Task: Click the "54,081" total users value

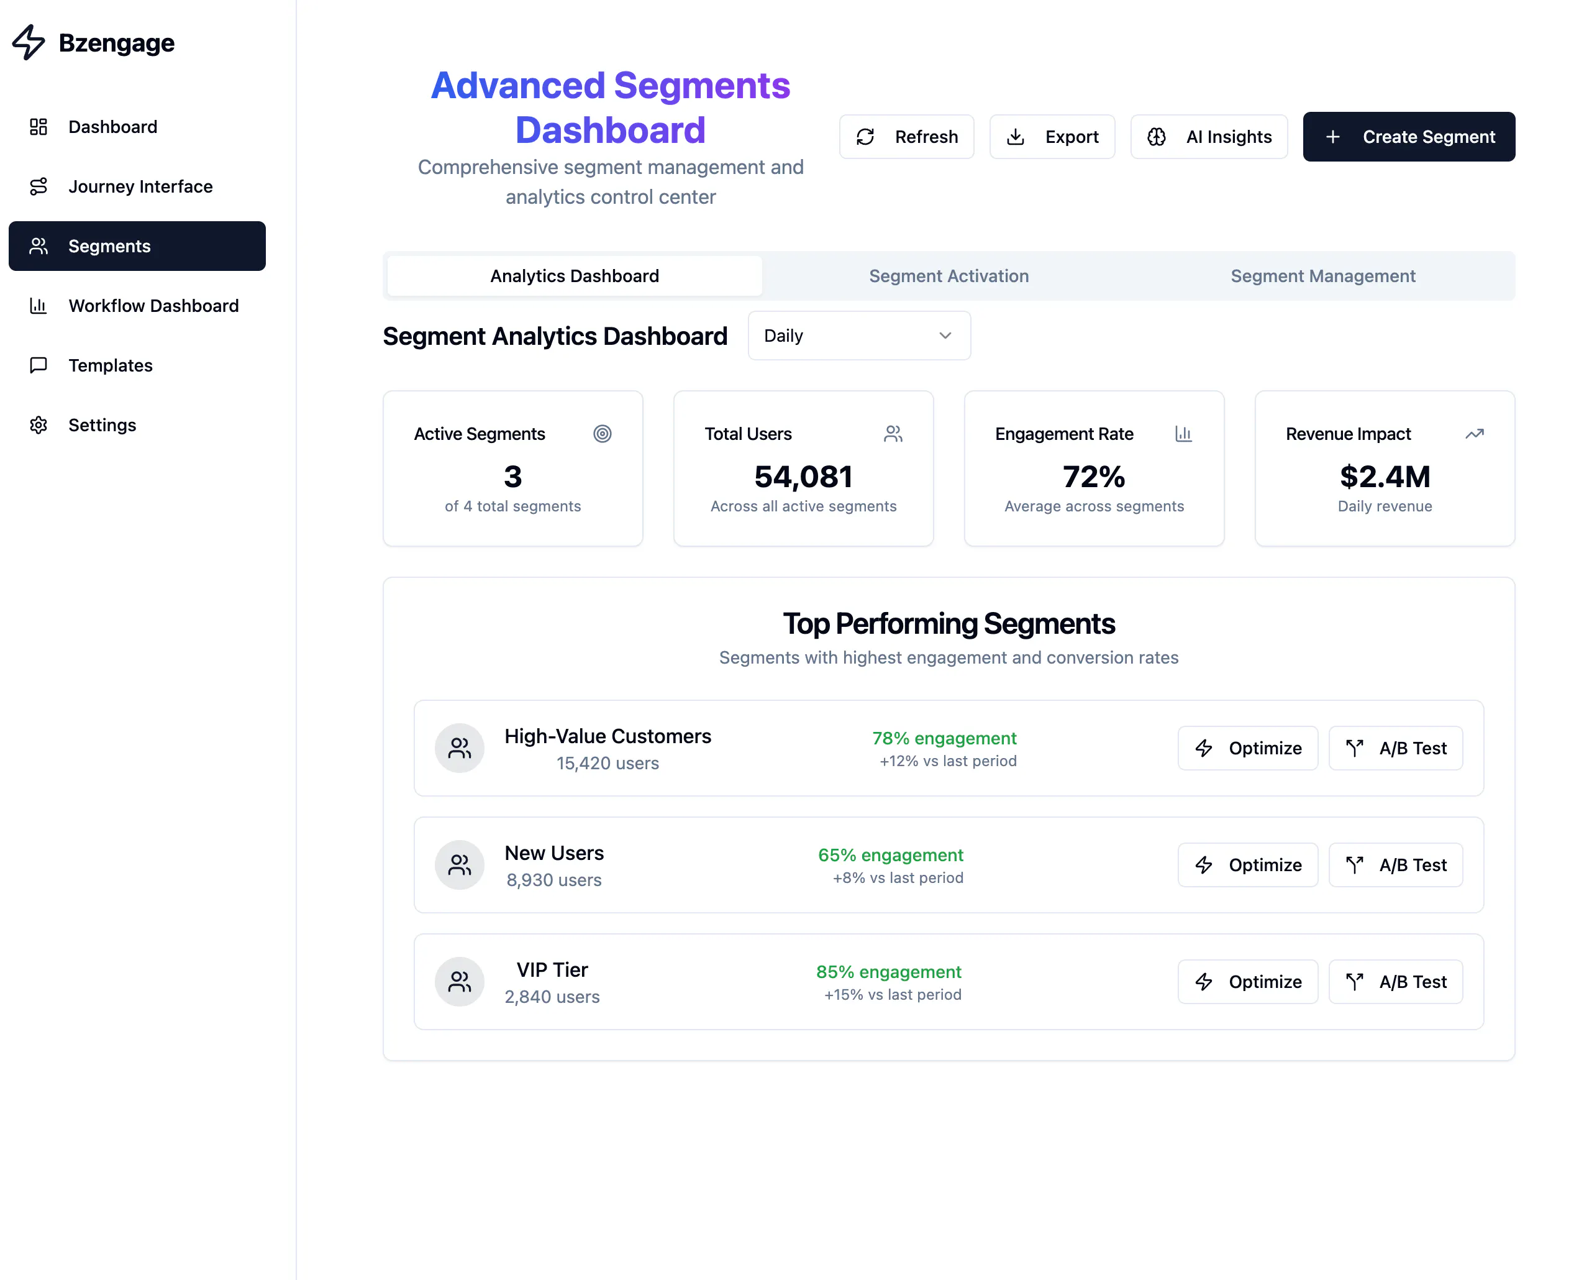Action: [x=804, y=477]
